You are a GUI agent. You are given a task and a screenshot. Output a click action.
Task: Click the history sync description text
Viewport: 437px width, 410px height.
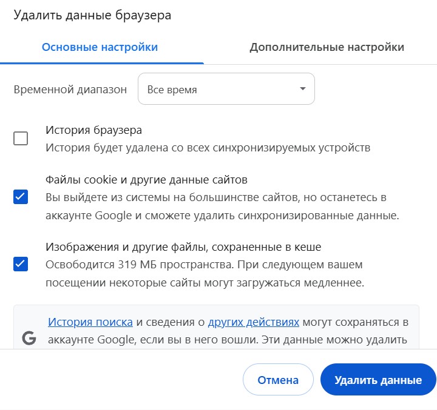(x=208, y=147)
